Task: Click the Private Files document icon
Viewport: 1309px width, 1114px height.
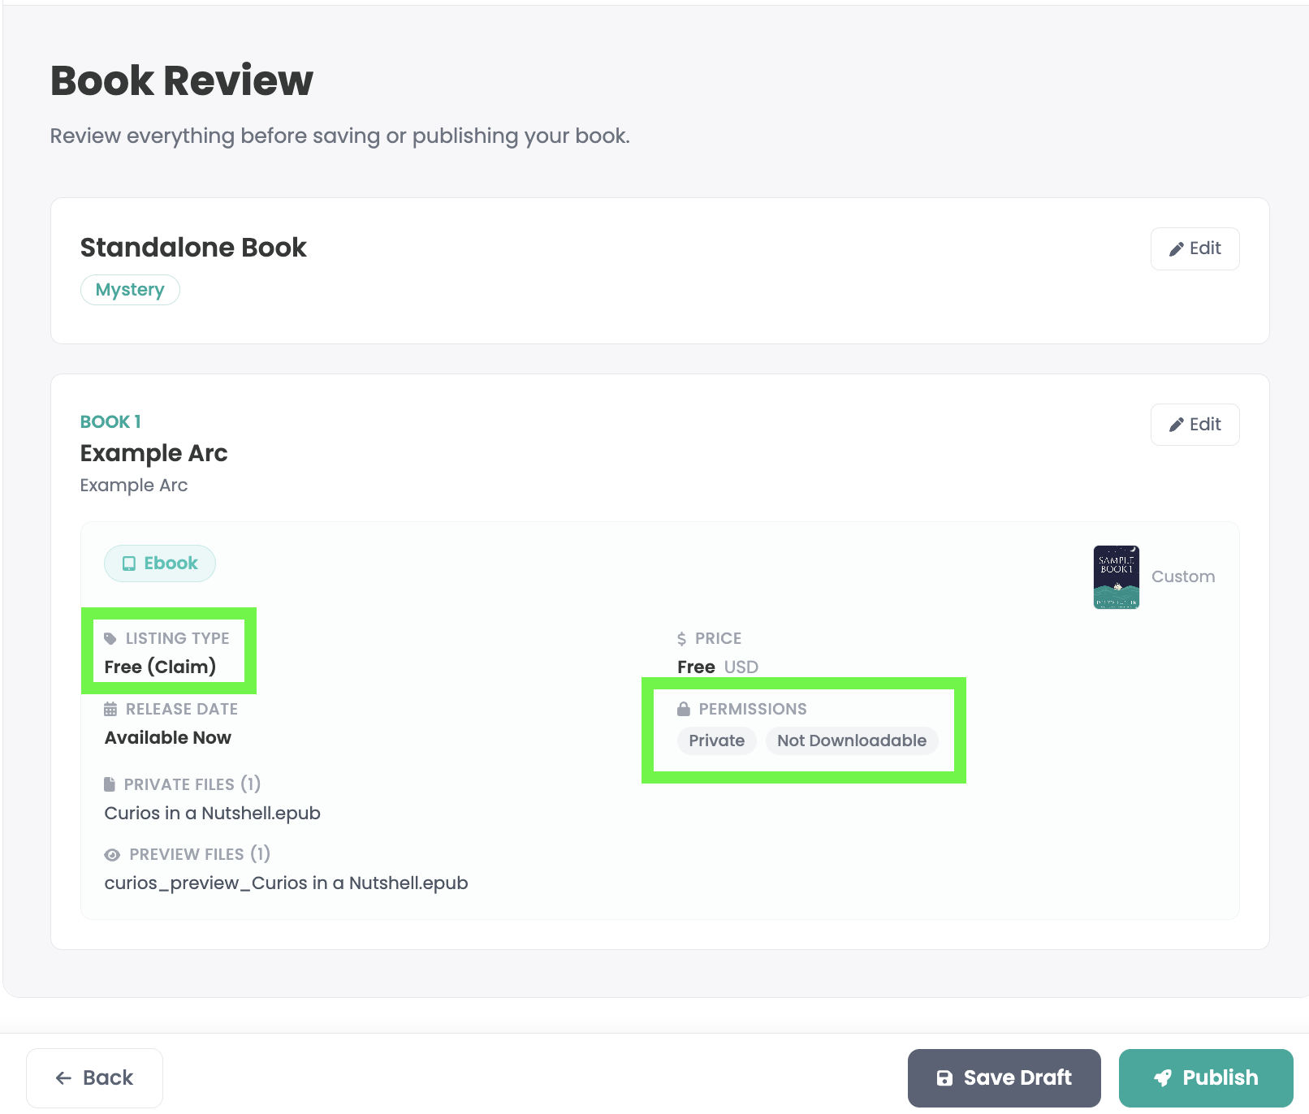Action: [x=110, y=784]
